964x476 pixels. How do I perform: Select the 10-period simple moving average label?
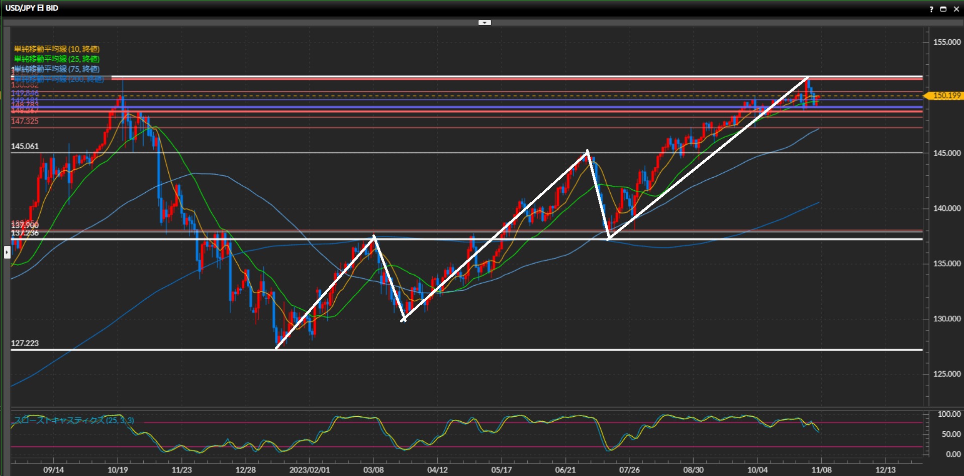[57, 49]
